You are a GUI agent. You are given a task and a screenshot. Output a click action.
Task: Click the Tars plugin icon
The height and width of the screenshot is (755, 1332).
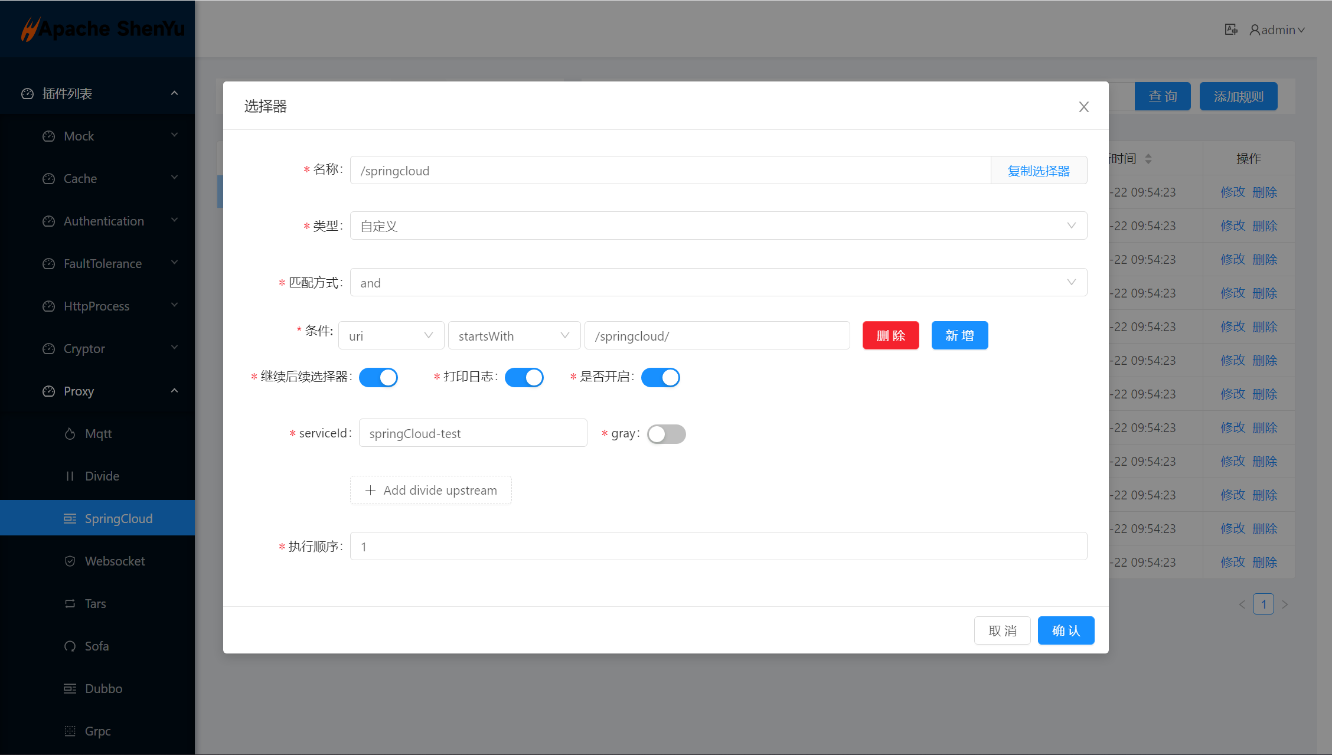(70, 604)
